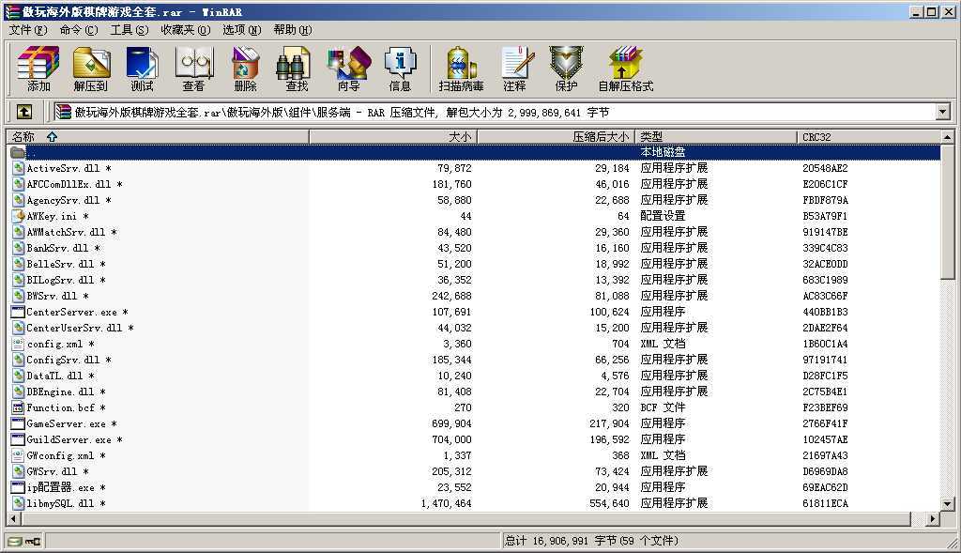Convert to self-extracting format (自解压格式)
This screenshot has height=553, width=961.
coord(626,69)
